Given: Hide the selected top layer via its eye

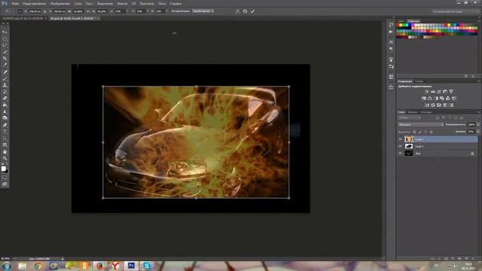Looking at the screenshot, I should [x=400, y=139].
